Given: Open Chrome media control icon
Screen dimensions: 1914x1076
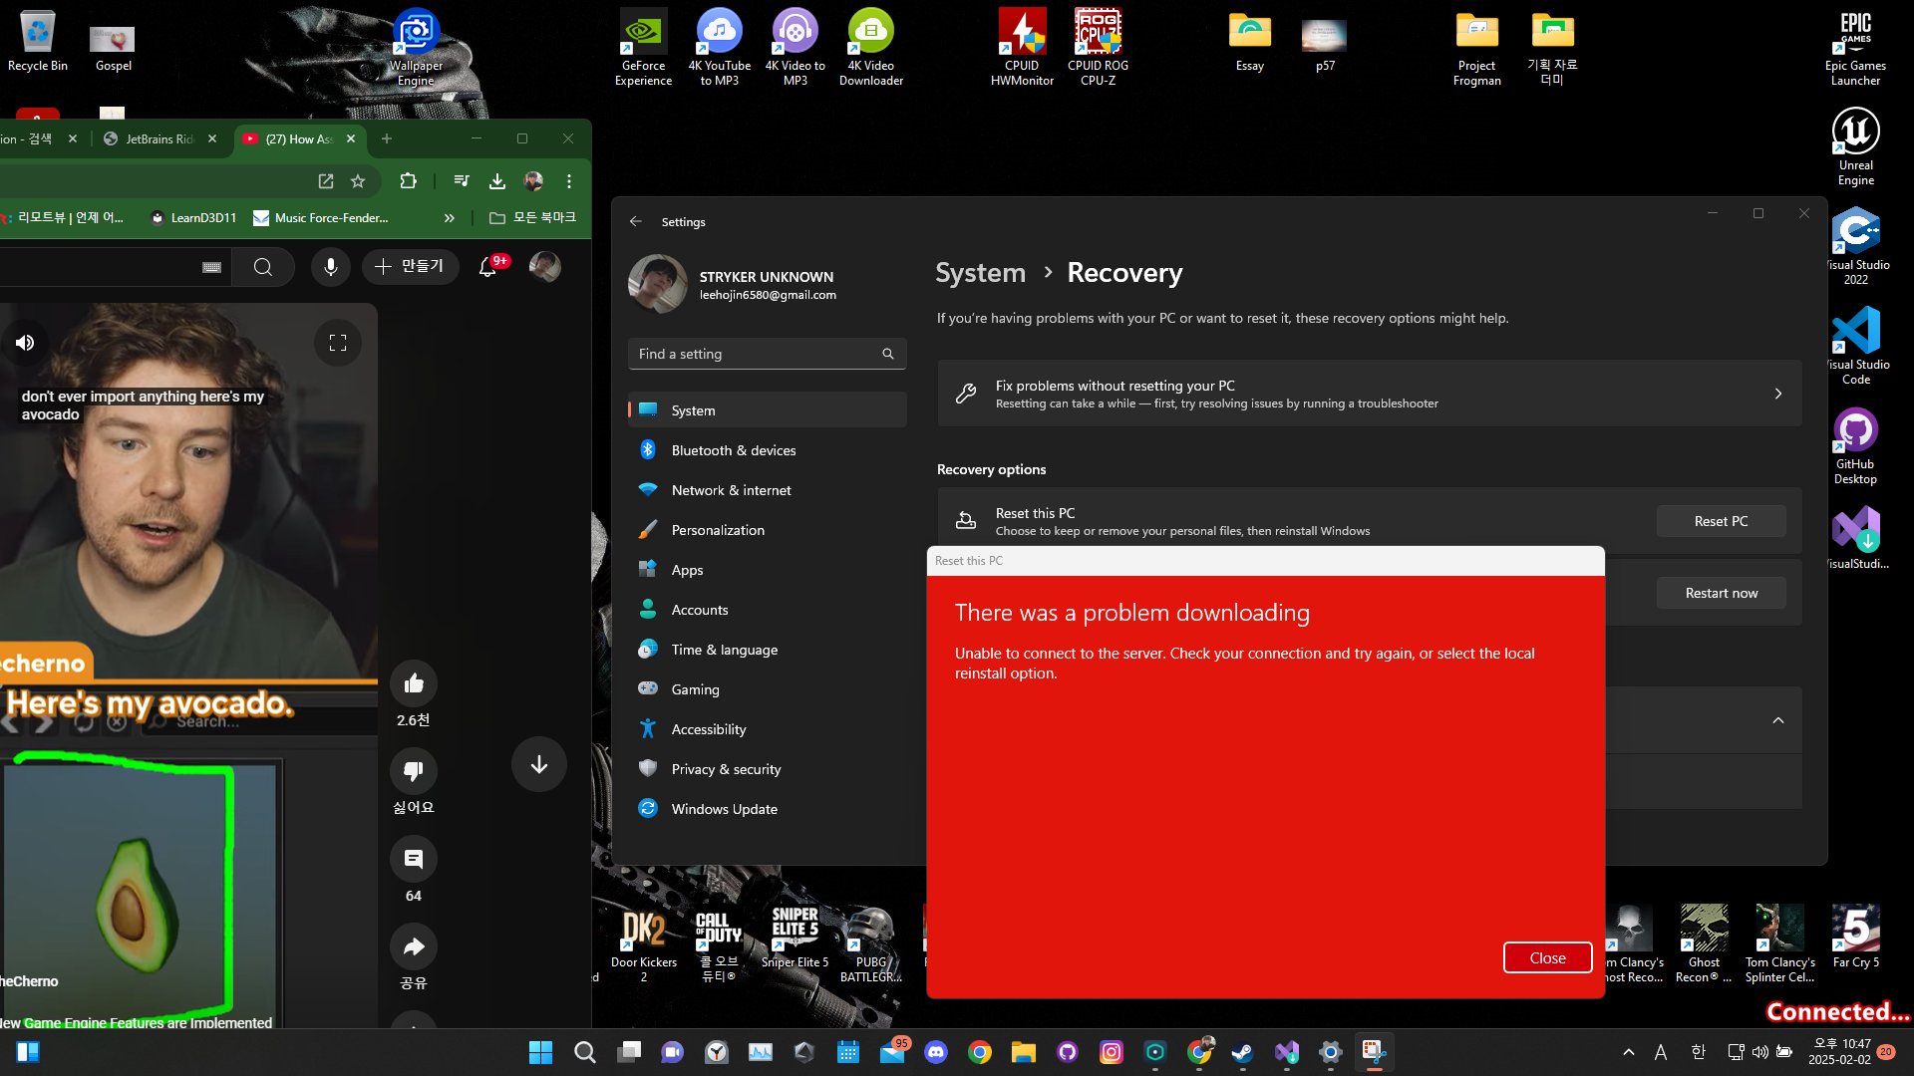Looking at the screenshot, I should (x=461, y=181).
